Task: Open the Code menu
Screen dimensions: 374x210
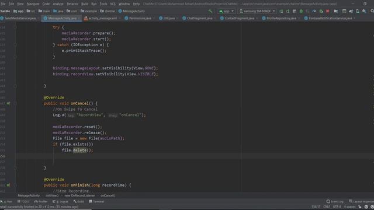Action: (x=46, y=4)
